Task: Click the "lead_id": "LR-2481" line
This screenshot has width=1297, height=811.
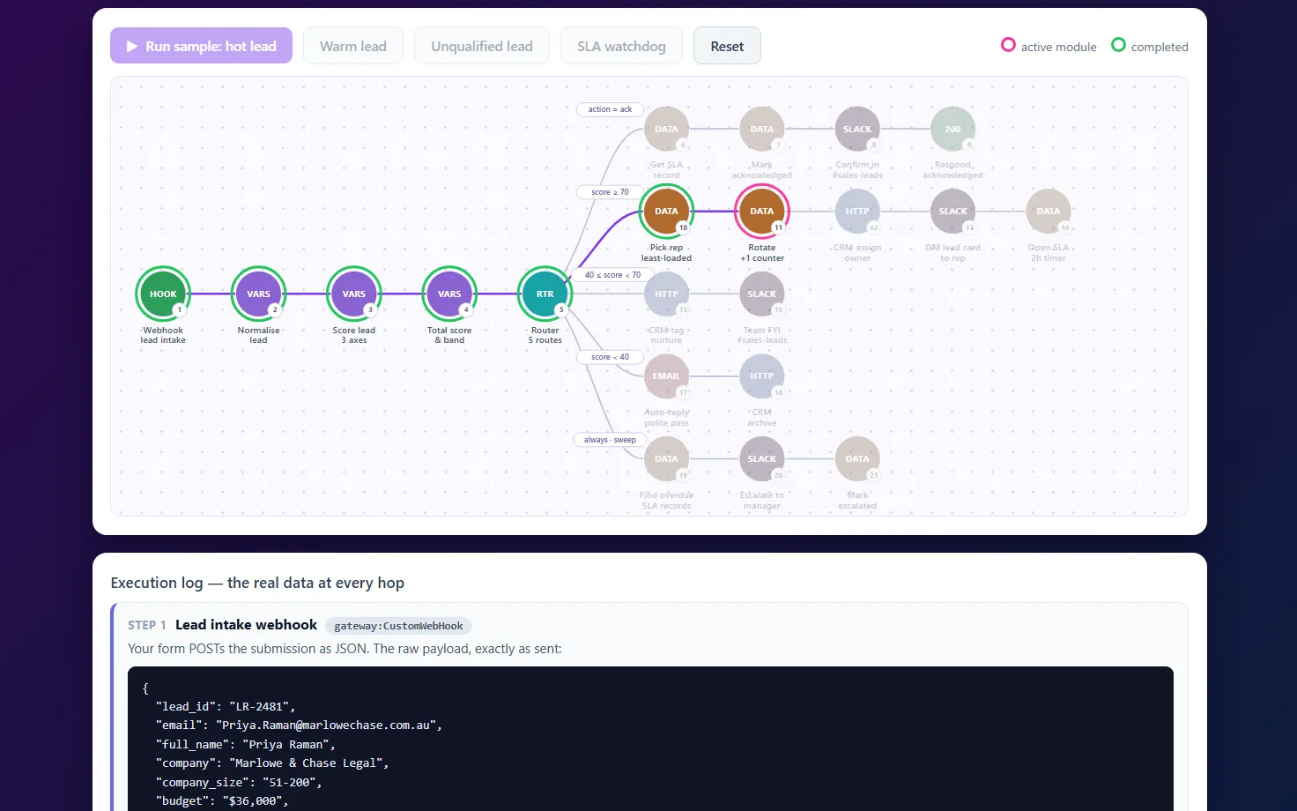Action: [x=226, y=706]
